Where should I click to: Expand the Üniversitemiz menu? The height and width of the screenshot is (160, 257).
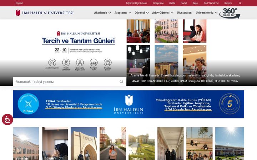point(207,13)
